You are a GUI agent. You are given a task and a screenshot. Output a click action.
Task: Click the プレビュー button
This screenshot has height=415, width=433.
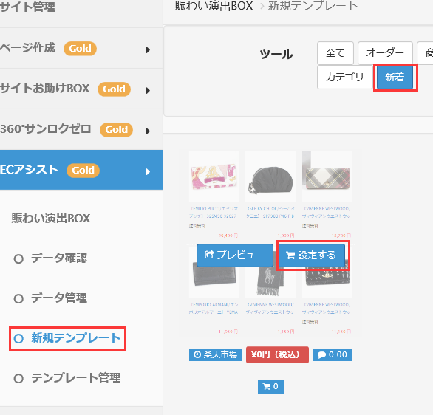tap(235, 255)
